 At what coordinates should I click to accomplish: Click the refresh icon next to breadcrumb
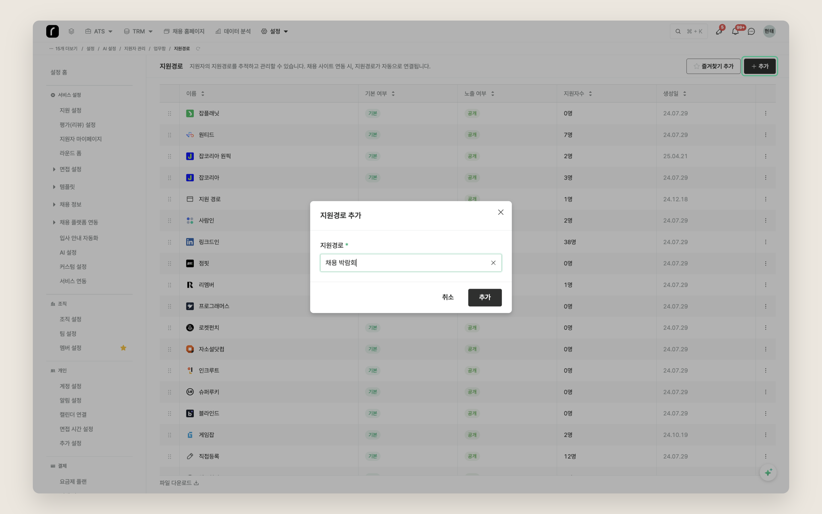click(x=198, y=49)
